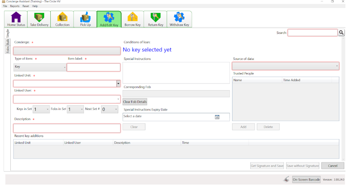
Task: Go to Borrow Key
Action: 132,19
